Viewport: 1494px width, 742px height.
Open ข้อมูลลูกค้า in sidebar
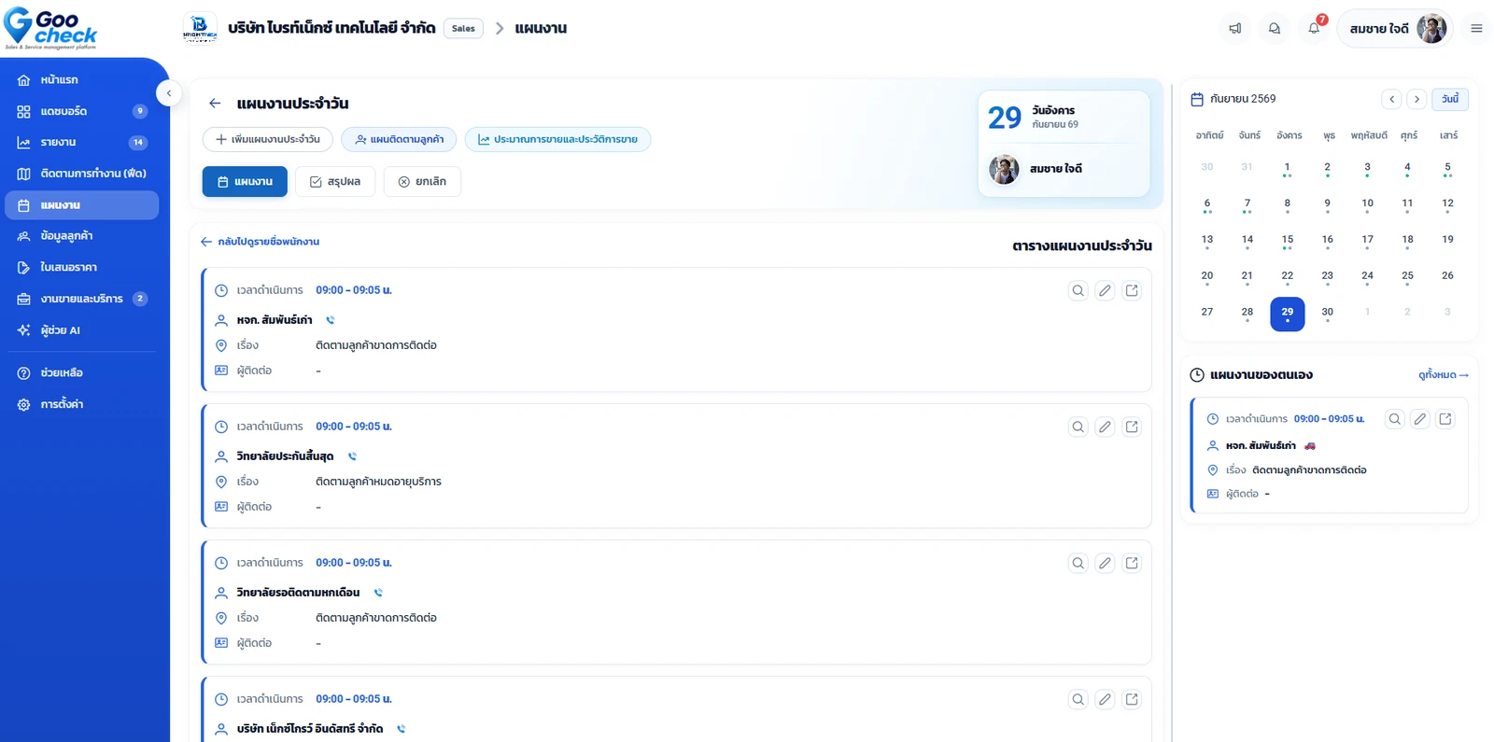pyautogui.click(x=82, y=236)
